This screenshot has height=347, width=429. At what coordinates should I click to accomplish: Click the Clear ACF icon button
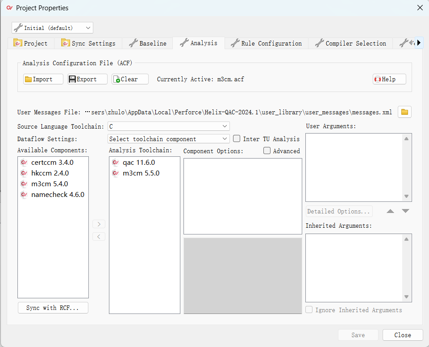tap(117, 79)
